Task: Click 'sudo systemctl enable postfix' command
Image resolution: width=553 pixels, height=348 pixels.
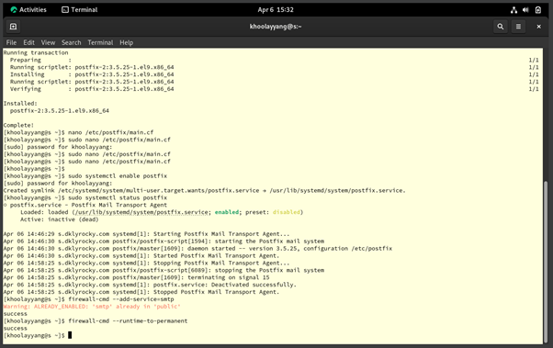Action: [118, 176]
